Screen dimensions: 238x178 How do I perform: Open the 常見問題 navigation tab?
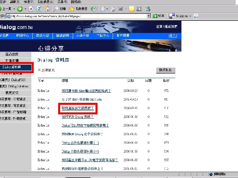coord(123,36)
